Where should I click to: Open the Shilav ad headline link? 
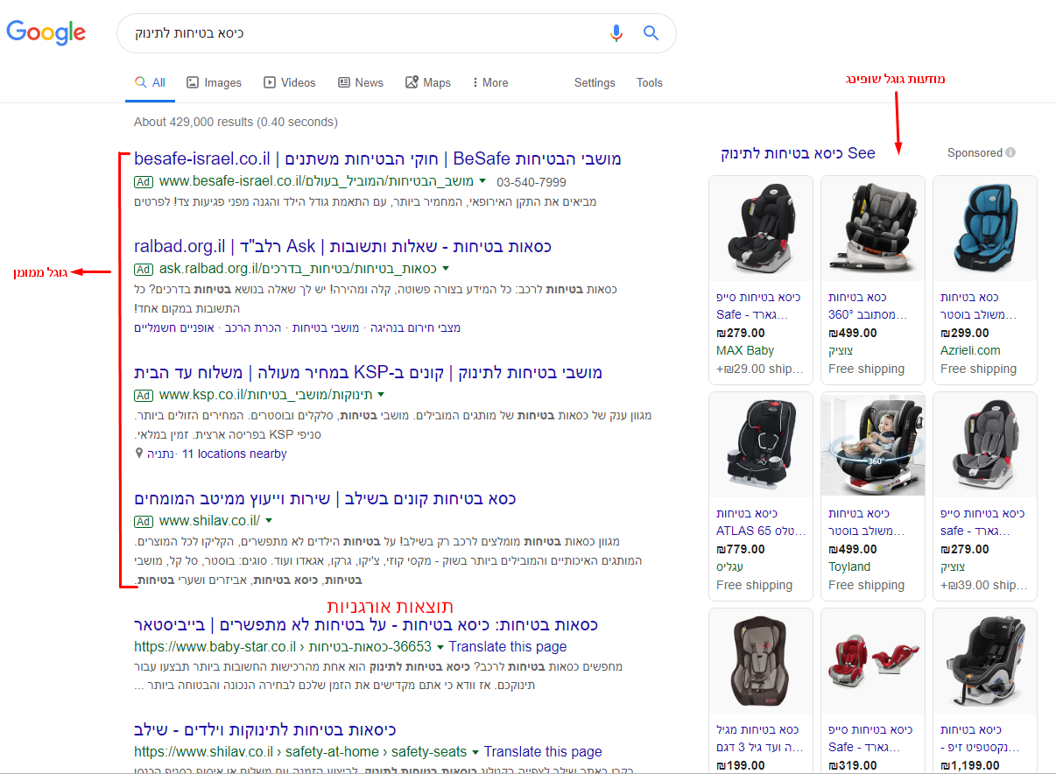click(325, 498)
